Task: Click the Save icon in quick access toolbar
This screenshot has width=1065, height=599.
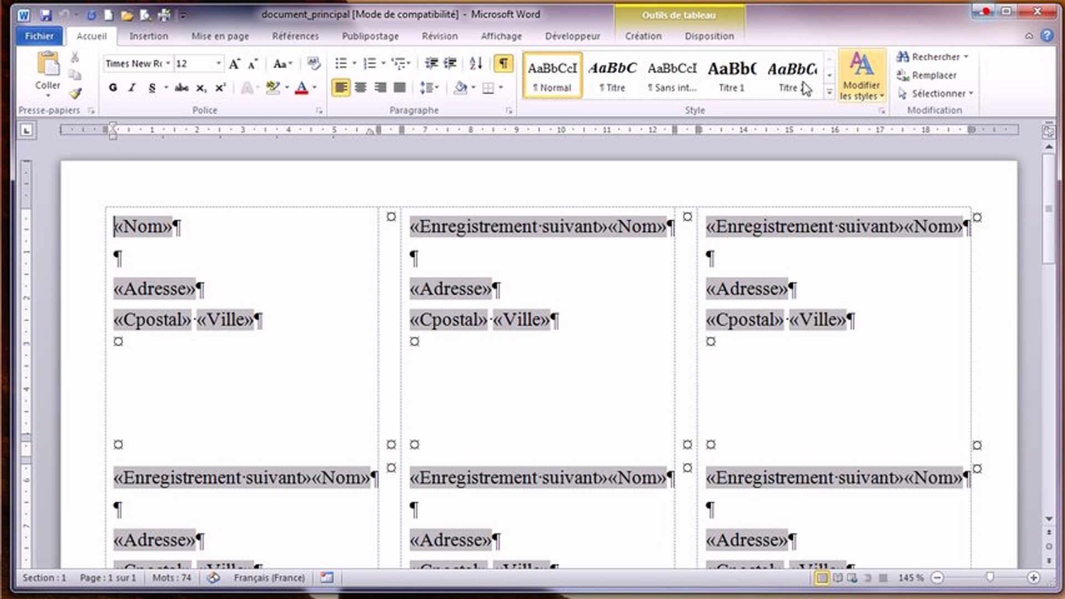Action: pos(46,15)
